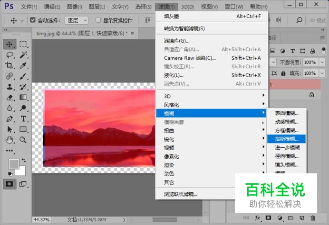Open the extra tools ellipsis menu

10,151
